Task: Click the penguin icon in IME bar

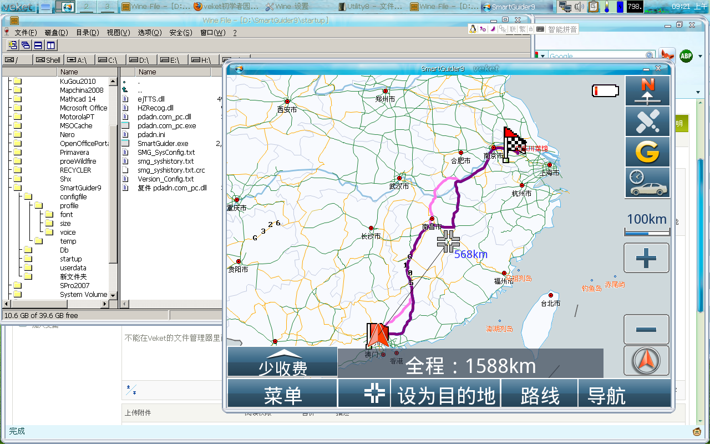Action: point(473,29)
